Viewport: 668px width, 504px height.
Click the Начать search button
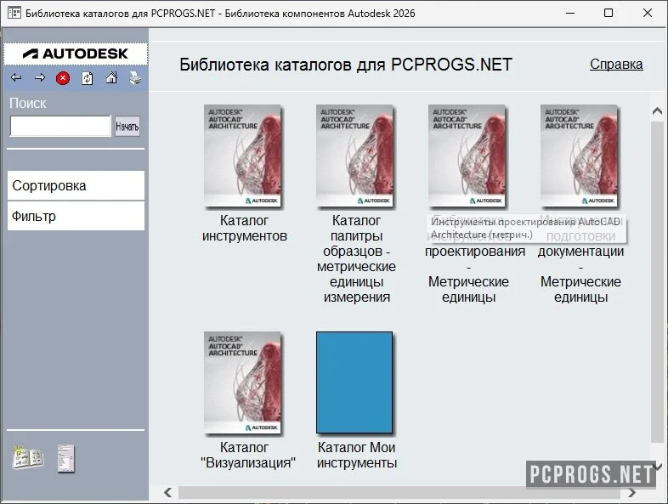pyautogui.click(x=127, y=127)
